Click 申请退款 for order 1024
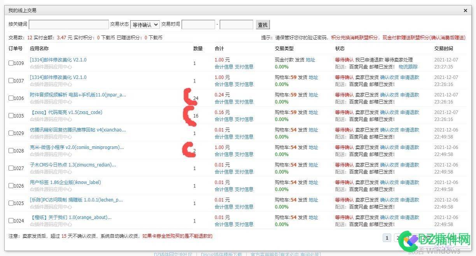 (410, 217)
